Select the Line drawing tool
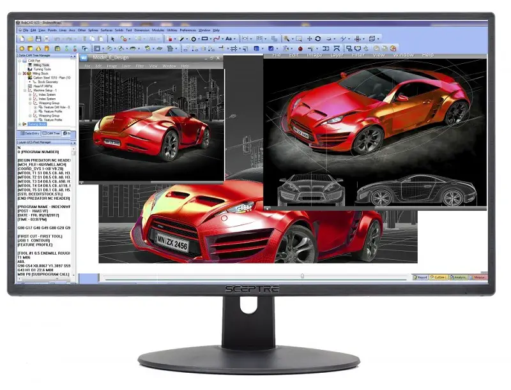 click(181, 39)
